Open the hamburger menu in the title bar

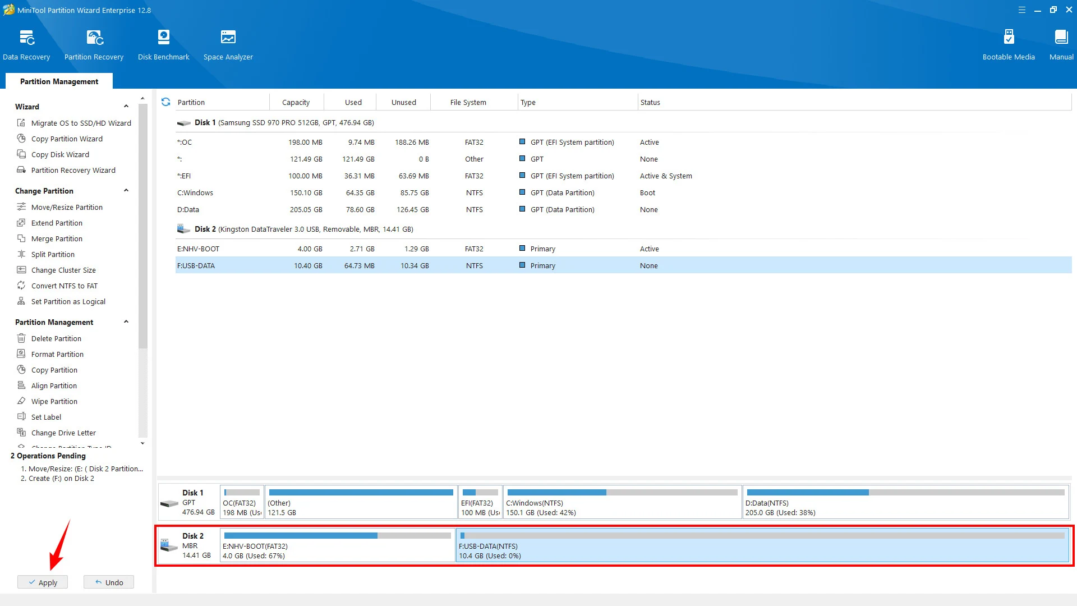[x=1021, y=10]
